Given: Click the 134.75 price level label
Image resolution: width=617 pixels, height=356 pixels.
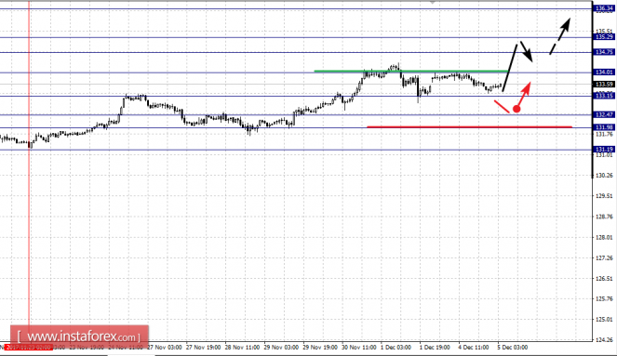Looking at the screenshot, I should [604, 52].
